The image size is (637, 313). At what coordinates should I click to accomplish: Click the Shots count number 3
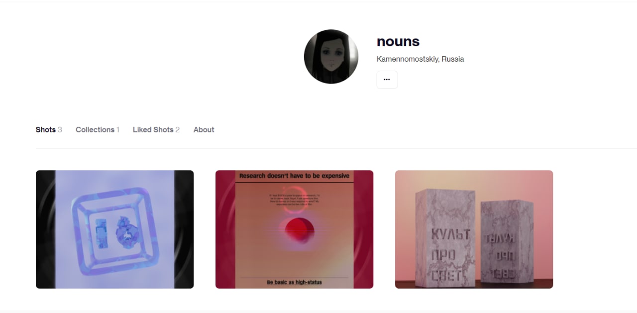point(60,129)
